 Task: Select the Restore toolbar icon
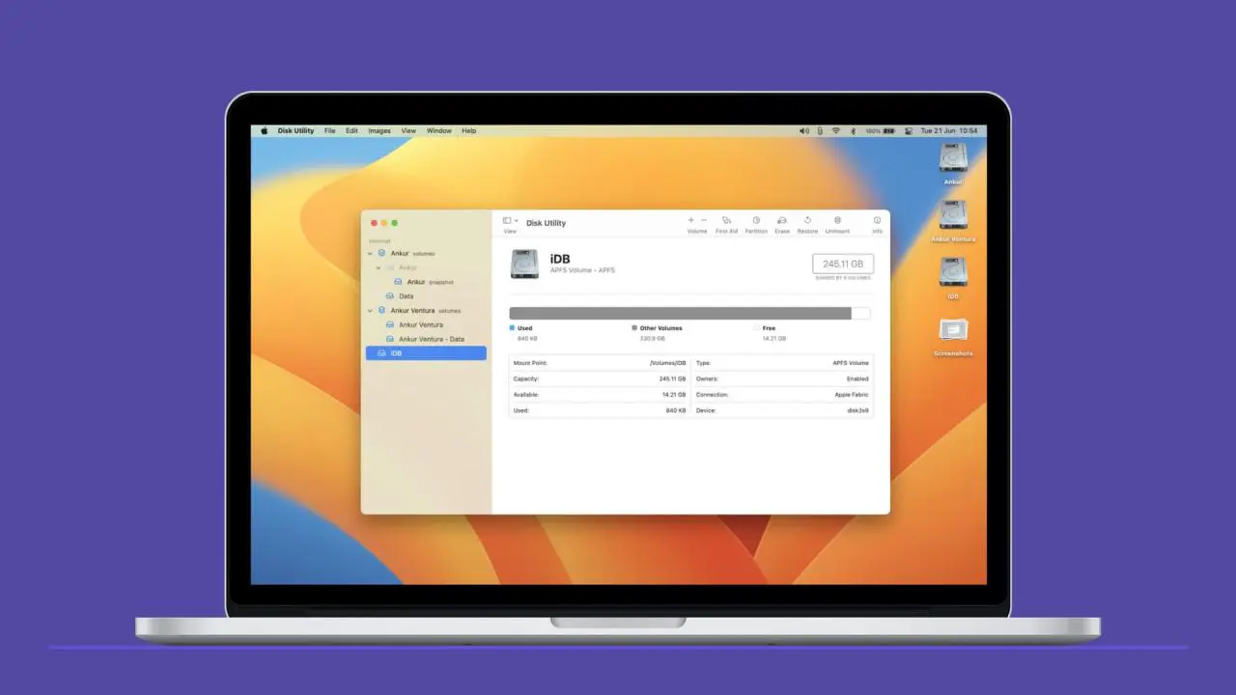[x=807, y=221]
